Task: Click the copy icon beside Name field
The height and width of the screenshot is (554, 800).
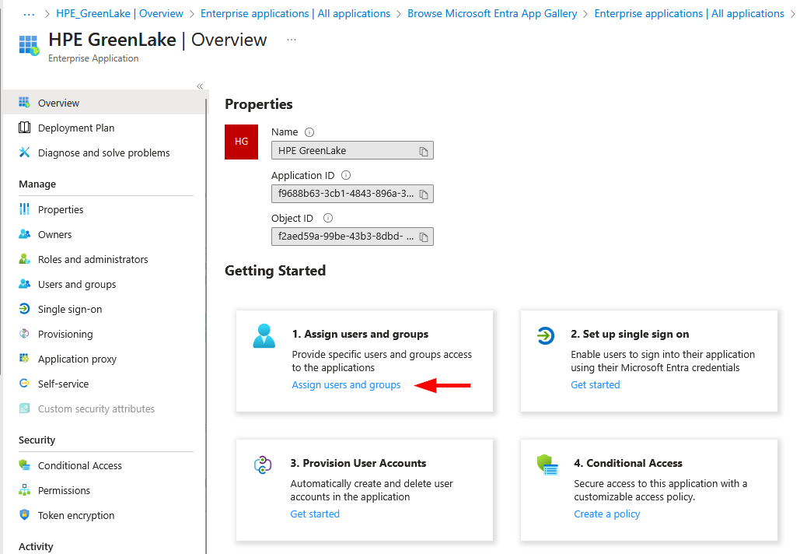Action: pyautogui.click(x=424, y=151)
